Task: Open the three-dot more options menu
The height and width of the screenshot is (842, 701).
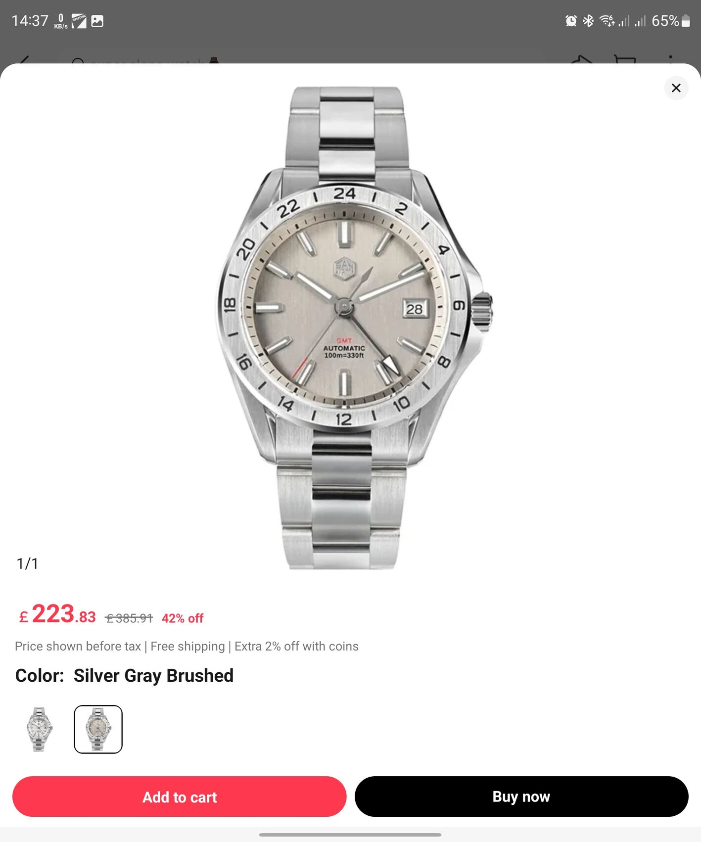Action: 670,59
